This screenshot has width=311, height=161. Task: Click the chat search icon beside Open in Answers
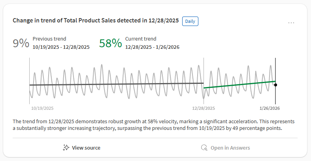coord(204,148)
